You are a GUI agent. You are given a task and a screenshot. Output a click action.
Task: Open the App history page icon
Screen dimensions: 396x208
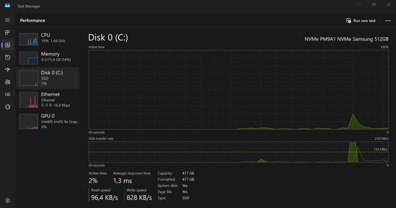click(x=7, y=57)
